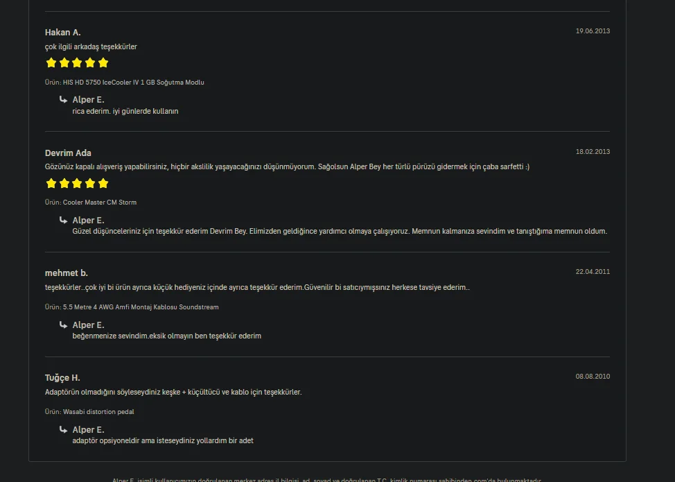
Task: Open the 5.5 Metre 4 AWG Amfi Montaj Kablosu product
Action: click(141, 307)
